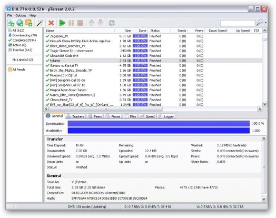Sort by the Seeds column header
The image size is (276, 218).
coord(179,31)
